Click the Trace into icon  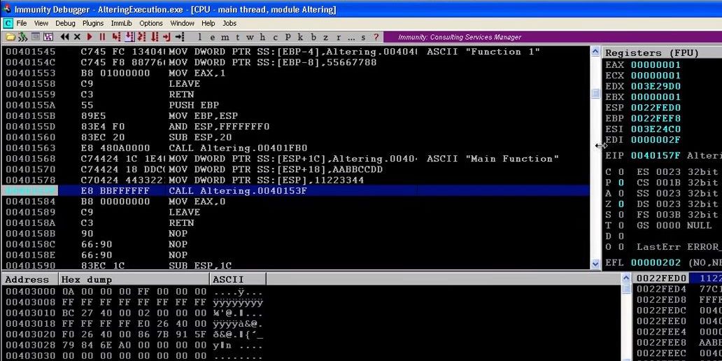(142, 37)
